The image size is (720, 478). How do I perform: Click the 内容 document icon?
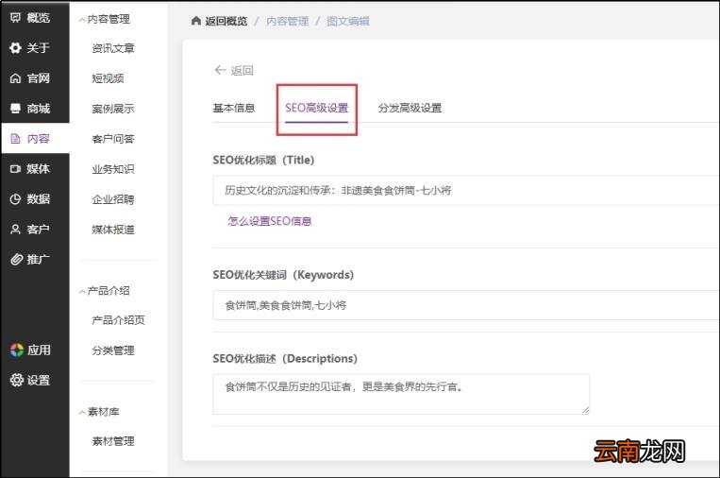[x=16, y=138]
